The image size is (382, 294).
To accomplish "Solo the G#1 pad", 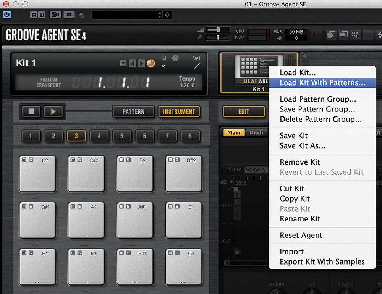I will click(x=31, y=206).
